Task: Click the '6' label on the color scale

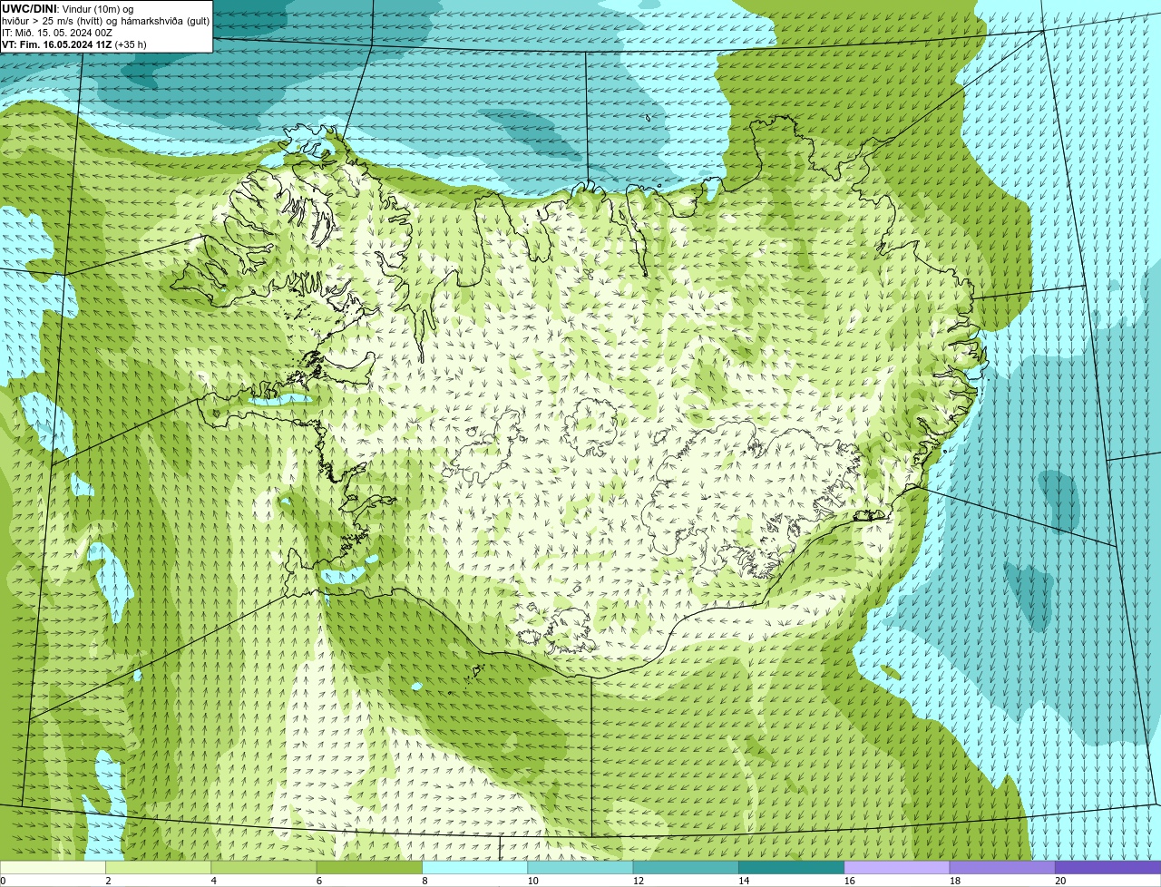Action: click(x=319, y=881)
